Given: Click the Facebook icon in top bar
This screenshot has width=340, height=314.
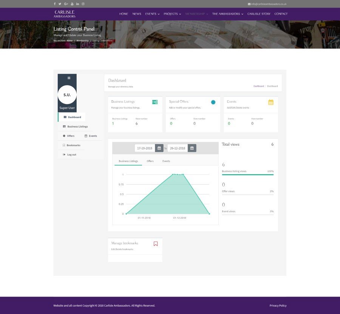Looking at the screenshot, I should (x=54, y=4).
